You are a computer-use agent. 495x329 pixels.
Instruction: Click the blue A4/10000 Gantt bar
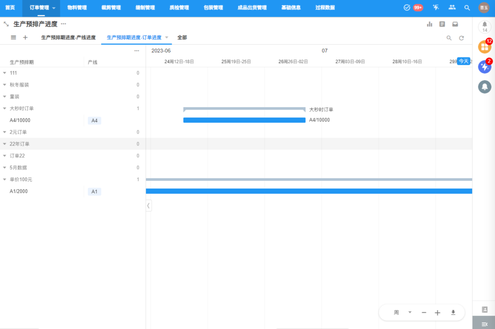click(x=244, y=120)
